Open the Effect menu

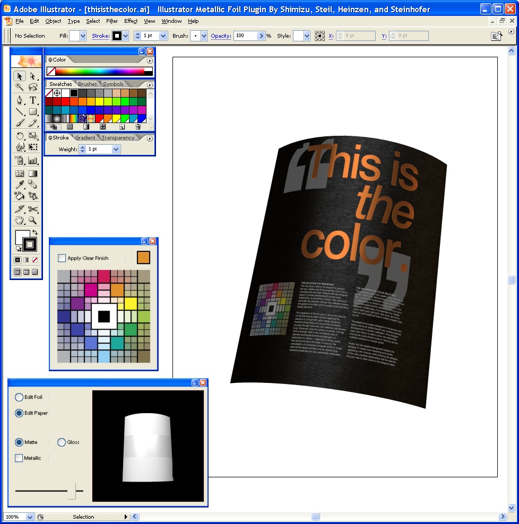pyautogui.click(x=131, y=21)
